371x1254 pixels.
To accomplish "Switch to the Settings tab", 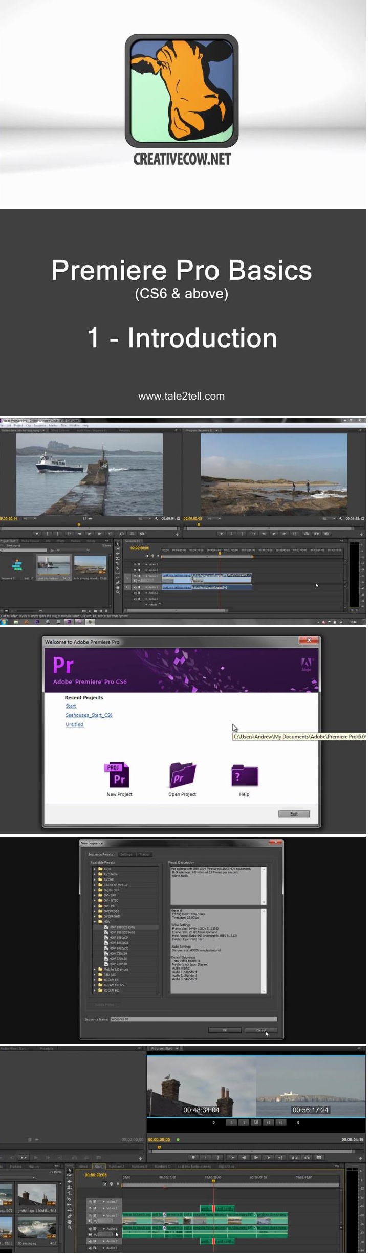I will pos(126,854).
